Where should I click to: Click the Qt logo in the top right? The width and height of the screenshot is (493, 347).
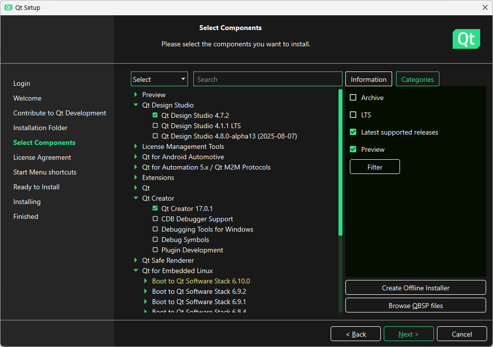click(x=466, y=38)
